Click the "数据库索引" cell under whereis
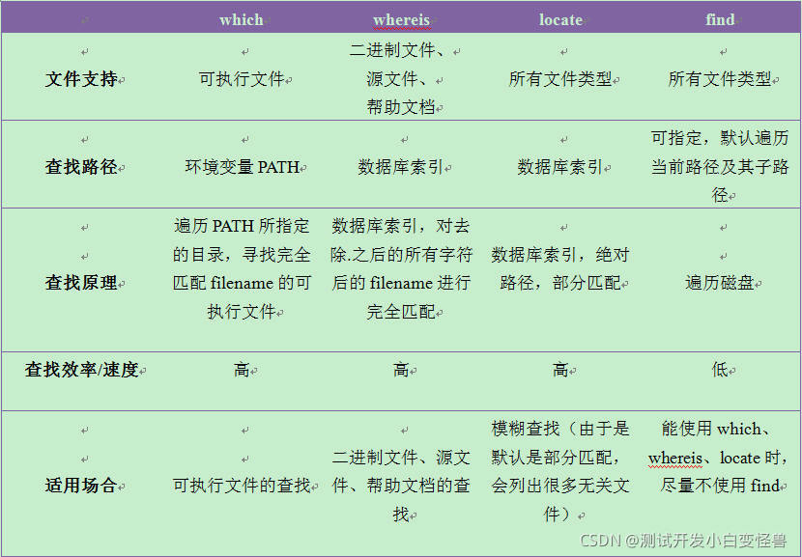This screenshot has height=557, width=802. pyautogui.click(x=400, y=164)
